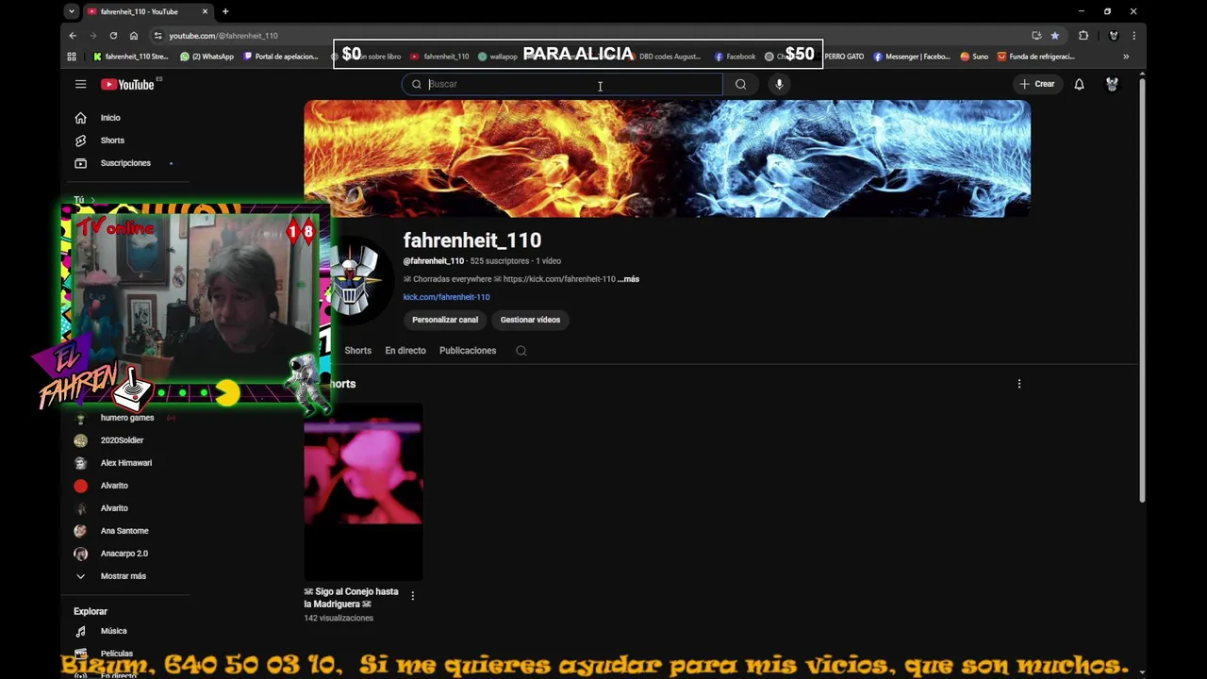Open Ana Santome subscription channel
The height and width of the screenshot is (679, 1207).
tap(125, 531)
